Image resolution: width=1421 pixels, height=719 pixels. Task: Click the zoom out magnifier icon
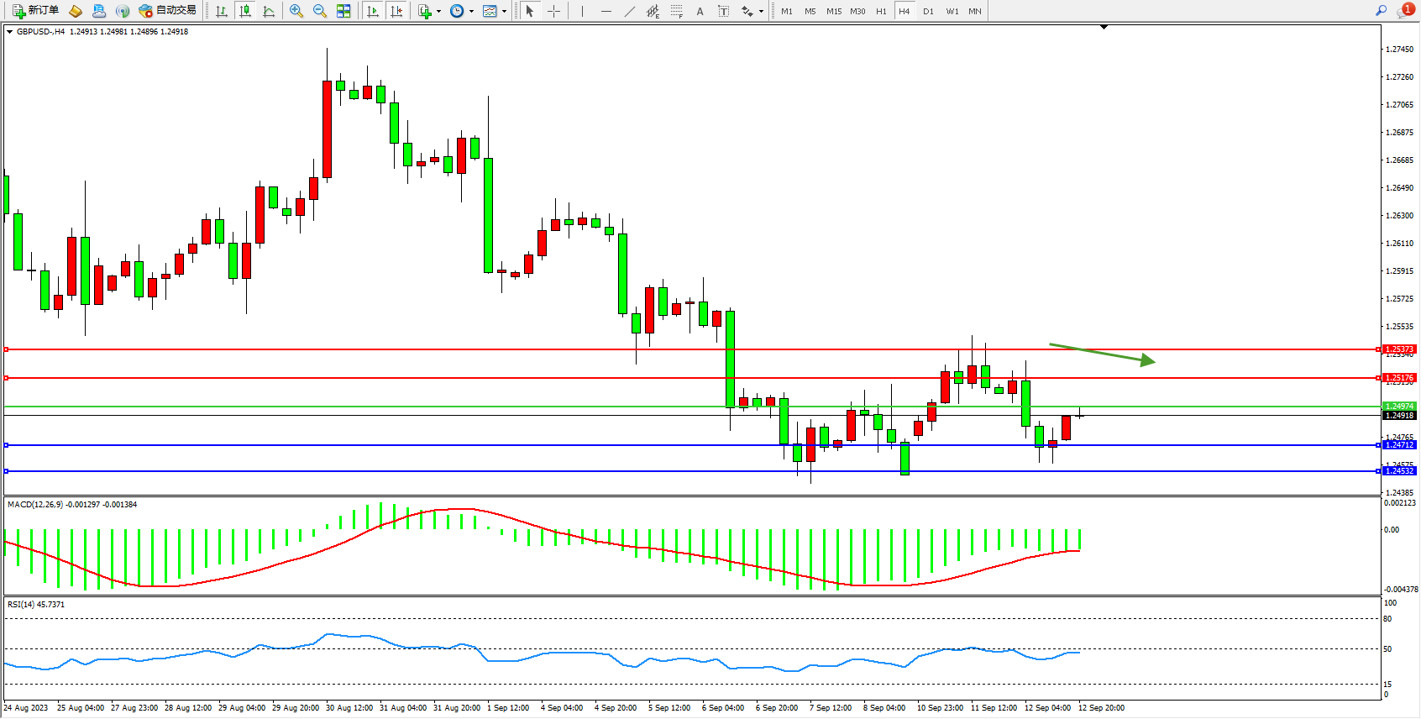(x=320, y=11)
